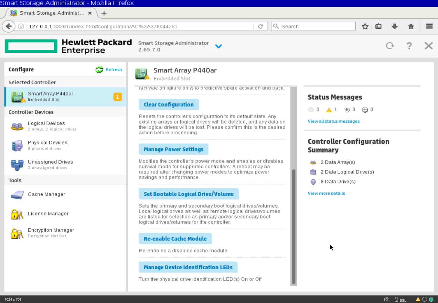The height and width of the screenshot is (303, 438).
Task: Select Cache Manager tool item
Action: pyautogui.click(x=65, y=194)
